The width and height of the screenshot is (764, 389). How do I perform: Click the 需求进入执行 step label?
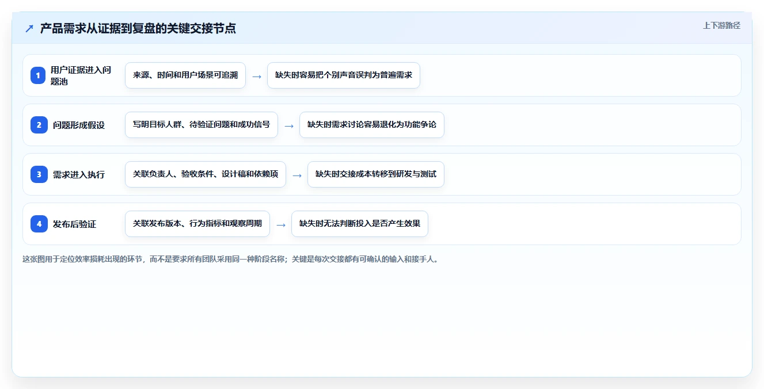[x=79, y=174]
